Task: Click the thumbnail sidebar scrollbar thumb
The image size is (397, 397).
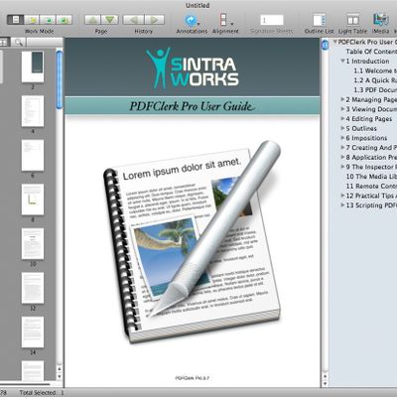Action: click(x=60, y=79)
